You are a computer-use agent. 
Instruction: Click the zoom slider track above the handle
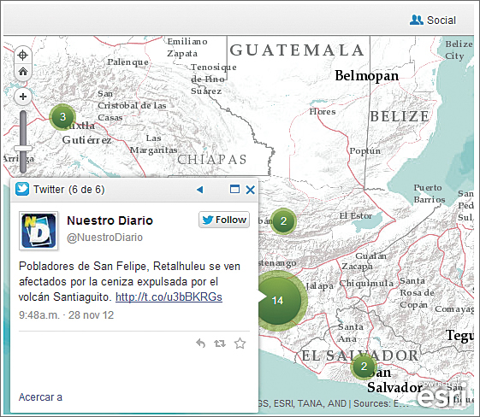click(x=23, y=128)
